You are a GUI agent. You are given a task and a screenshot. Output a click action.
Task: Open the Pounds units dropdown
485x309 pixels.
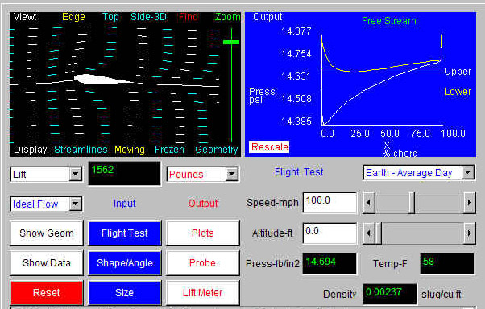[202, 175]
